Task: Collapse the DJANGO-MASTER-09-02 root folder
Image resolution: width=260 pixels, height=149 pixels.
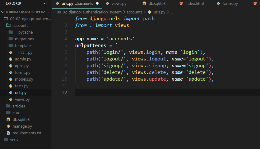Action: tap(26, 12)
